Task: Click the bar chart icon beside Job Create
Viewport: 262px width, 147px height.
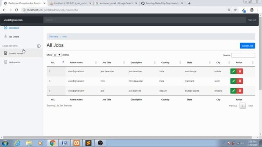Action: (5, 36)
